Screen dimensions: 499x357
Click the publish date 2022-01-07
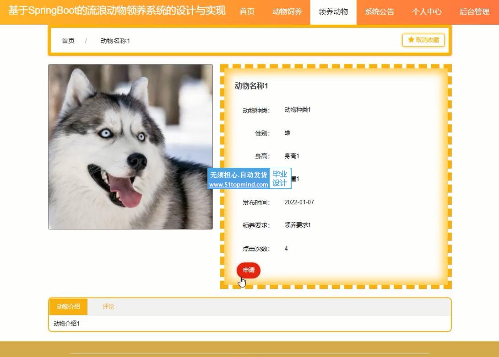(x=299, y=202)
